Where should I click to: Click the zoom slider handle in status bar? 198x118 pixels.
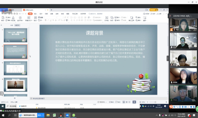155,102
